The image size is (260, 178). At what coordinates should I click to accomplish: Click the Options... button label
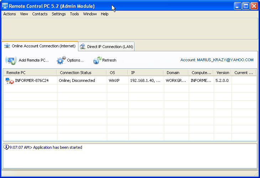point(75,60)
